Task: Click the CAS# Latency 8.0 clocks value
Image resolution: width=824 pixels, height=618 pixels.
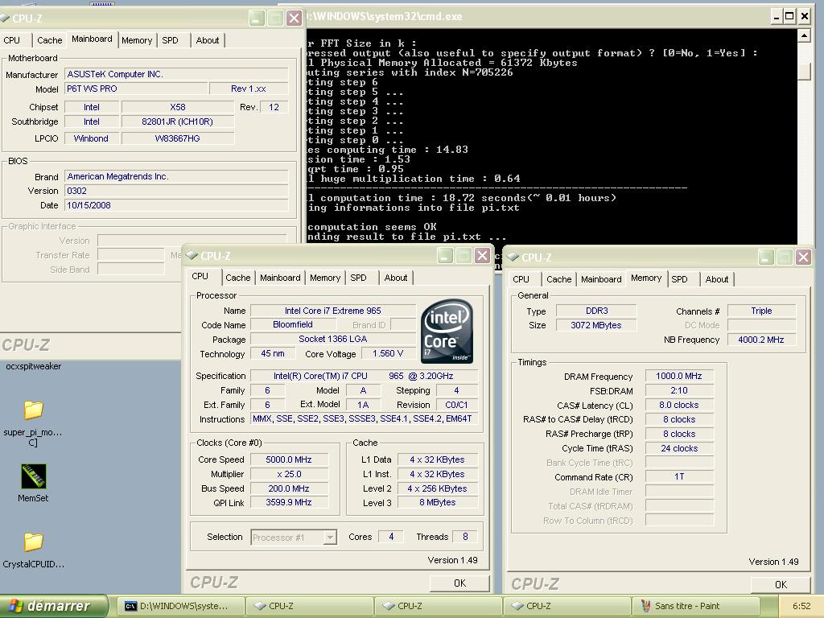Action: click(679, 406)
